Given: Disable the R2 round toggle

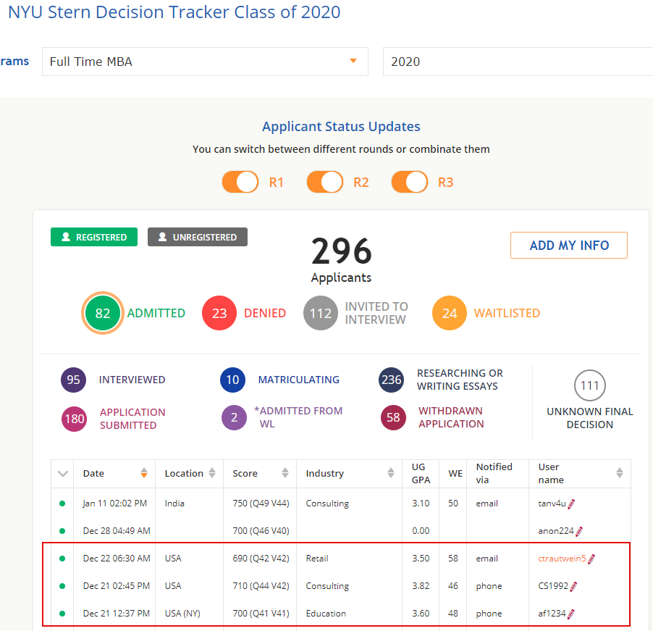Looking at the screenshot, I should click(x=324, y=182).
